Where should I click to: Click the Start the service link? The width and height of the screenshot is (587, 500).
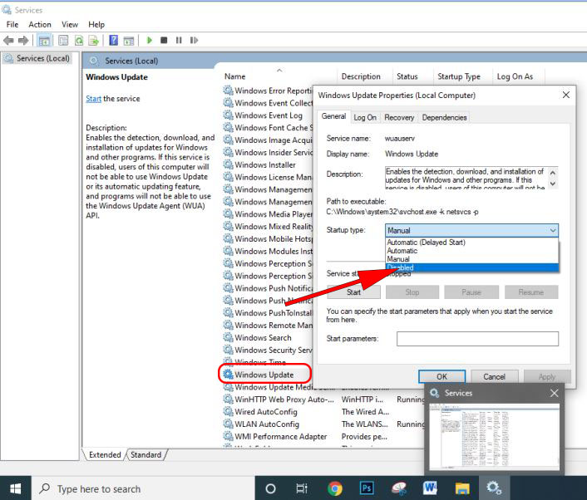93,99
